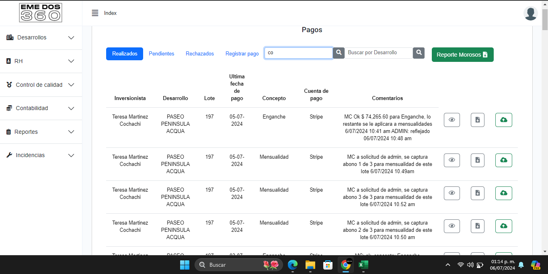Image resolution: width=548 pixels, height=274 pixels.
Task: Download file for the Enganche payment row
Action: tap(477, 120)
